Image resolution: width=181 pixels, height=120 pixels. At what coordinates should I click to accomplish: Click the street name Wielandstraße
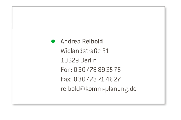point(81,51)
